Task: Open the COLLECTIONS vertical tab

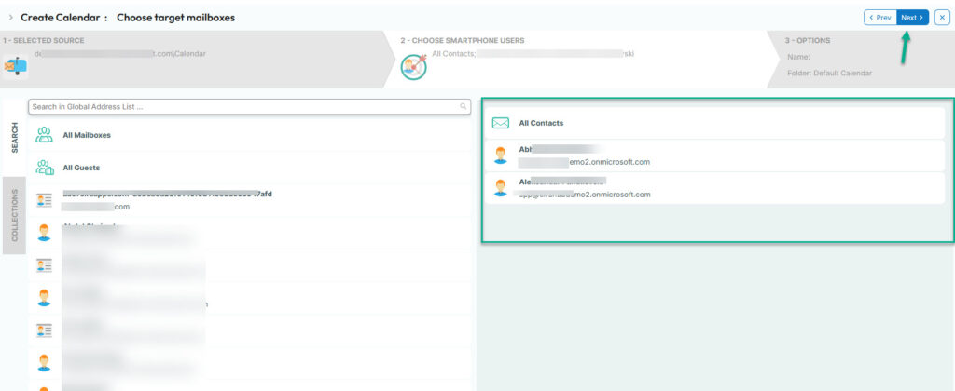Action: (15, 215)
